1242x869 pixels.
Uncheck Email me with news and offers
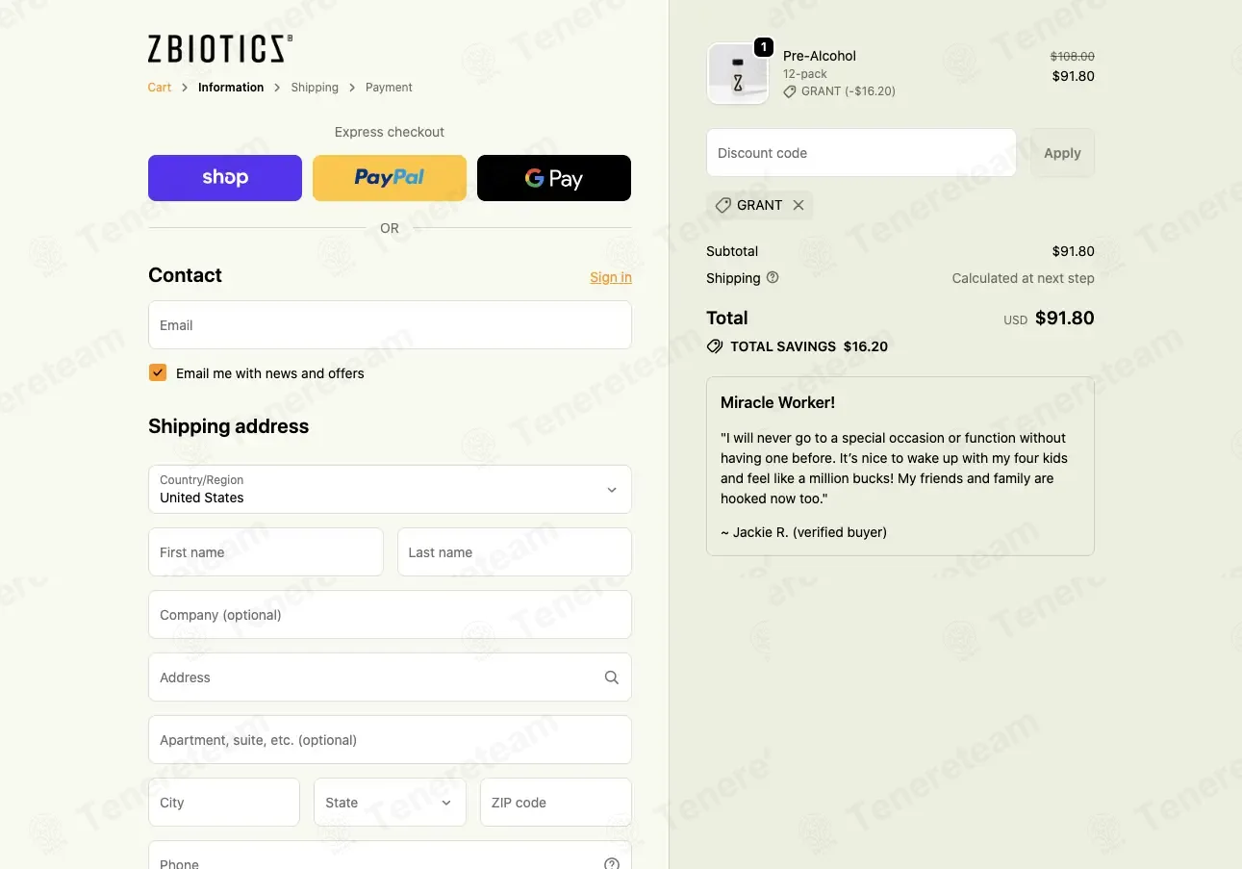point(158,372)
